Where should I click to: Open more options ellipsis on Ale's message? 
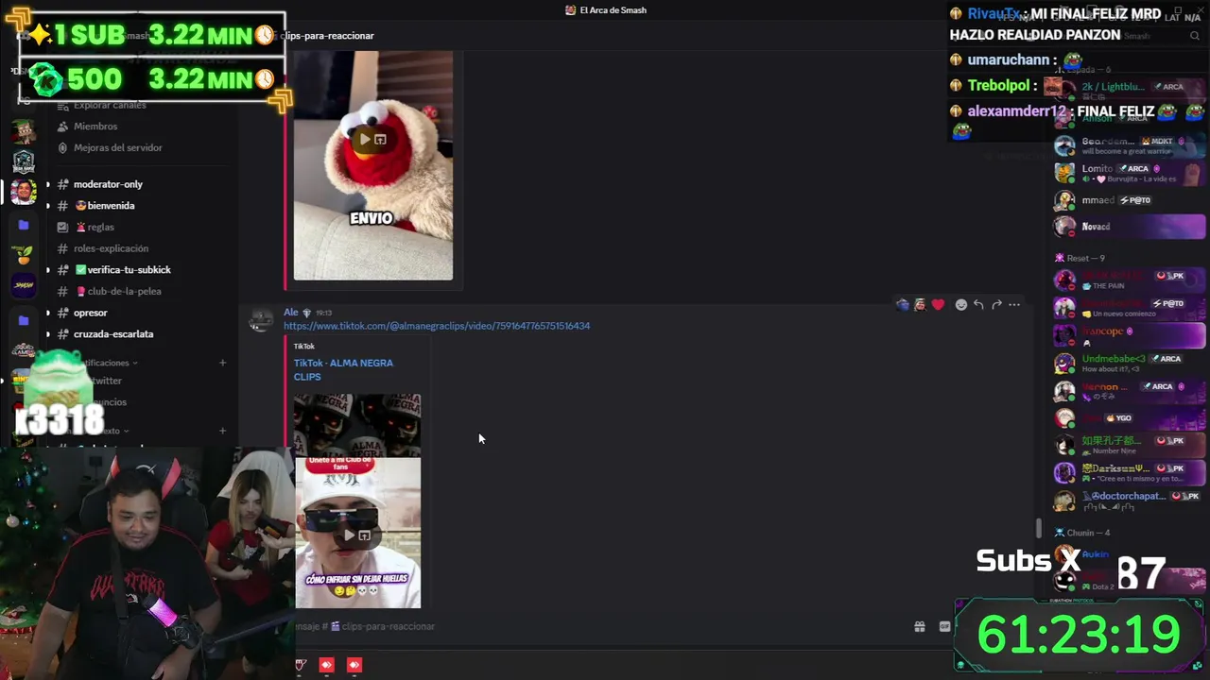1014,305
